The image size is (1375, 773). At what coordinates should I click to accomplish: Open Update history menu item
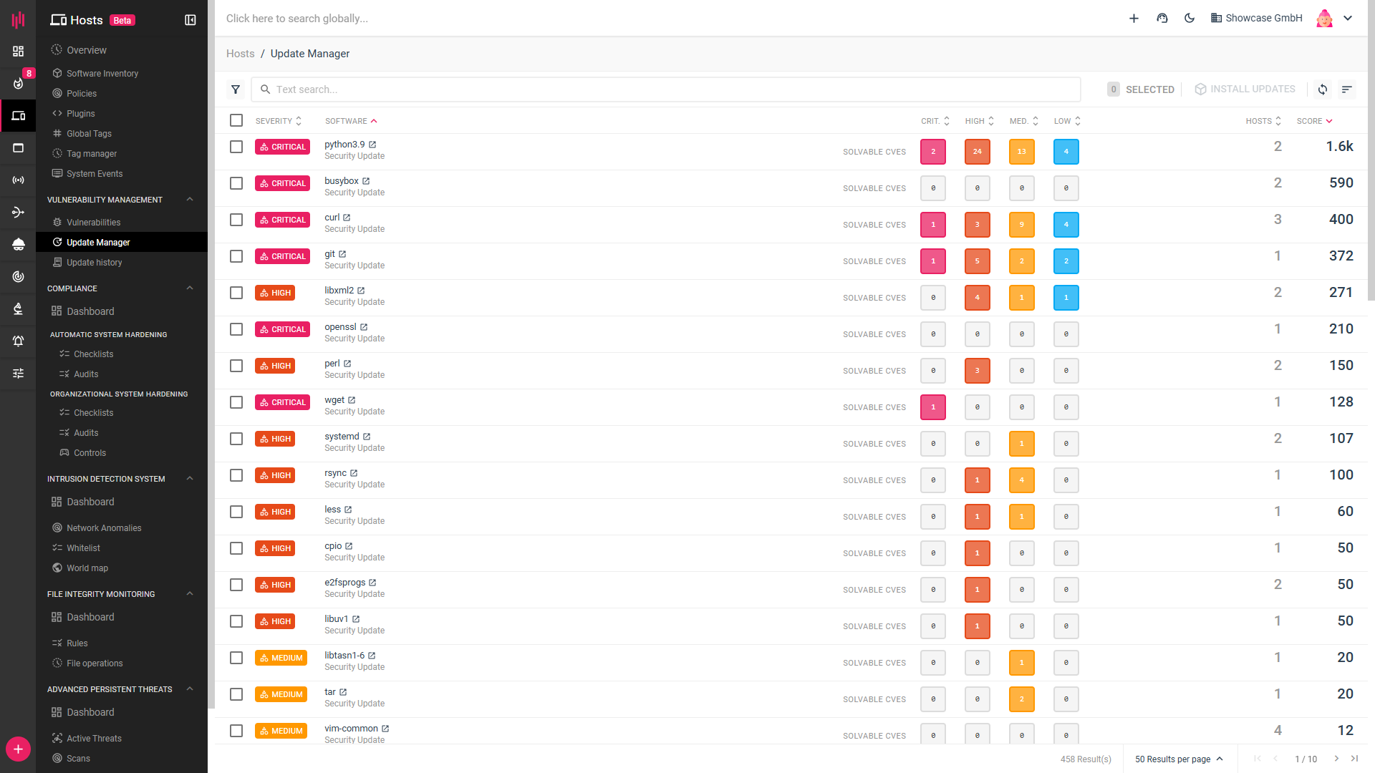[94, 263]
